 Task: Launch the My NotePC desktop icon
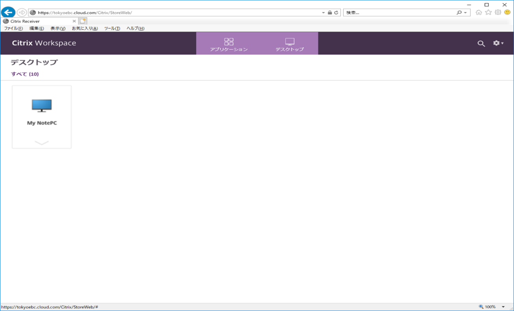pos(42,106)
